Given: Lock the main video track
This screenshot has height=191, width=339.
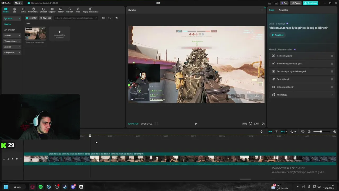Looking at the screenshot, I should tap(8, 159).
